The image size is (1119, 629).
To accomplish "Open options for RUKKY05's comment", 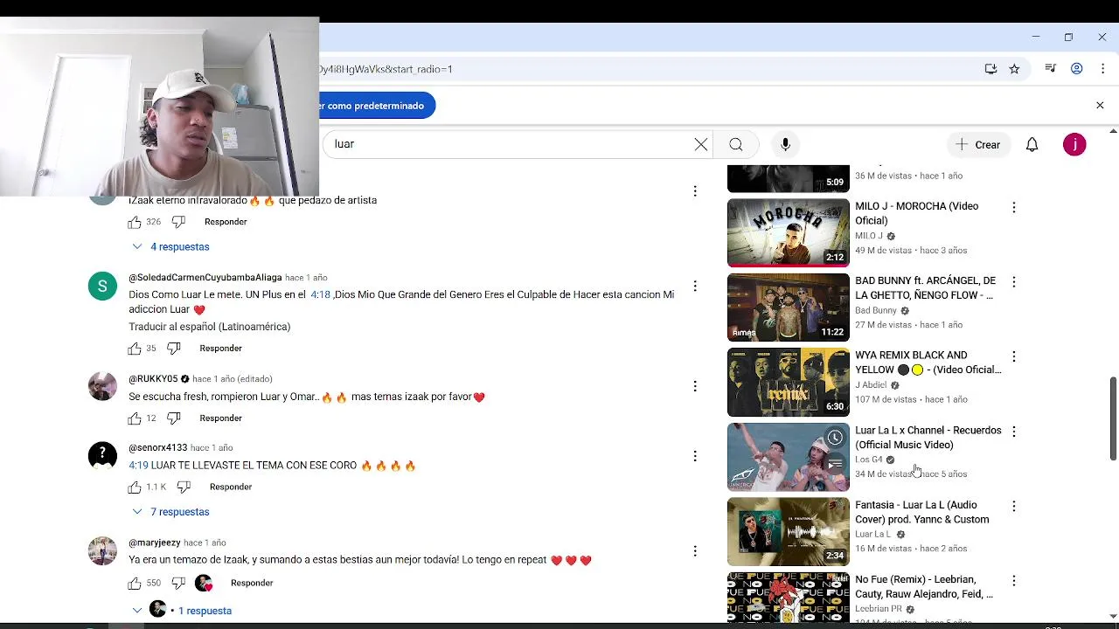I will [x=695, y=386].
